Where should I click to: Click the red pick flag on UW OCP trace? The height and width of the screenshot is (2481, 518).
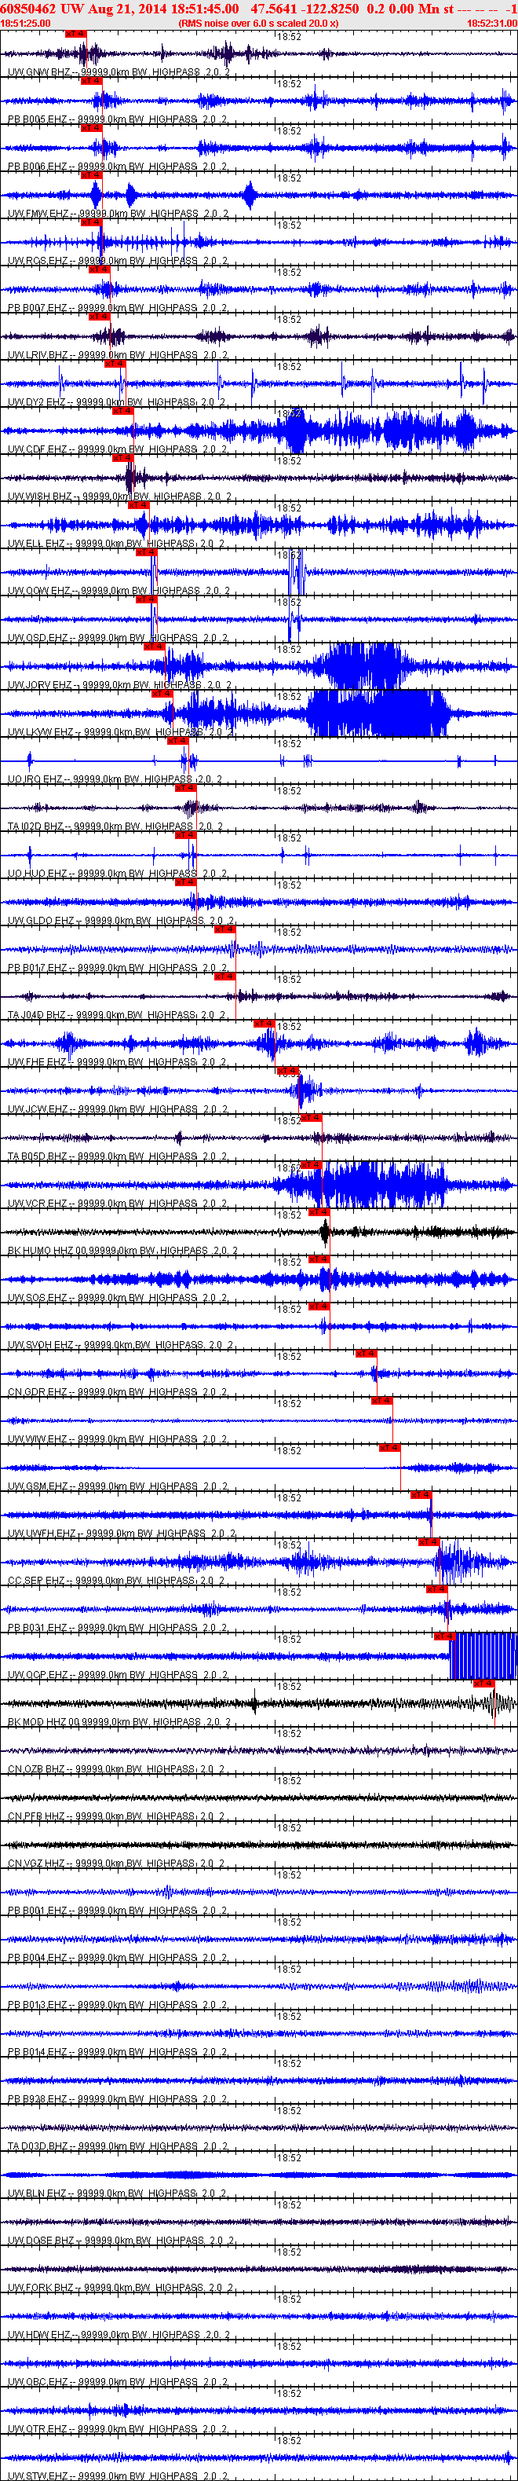coord(444,1637)
